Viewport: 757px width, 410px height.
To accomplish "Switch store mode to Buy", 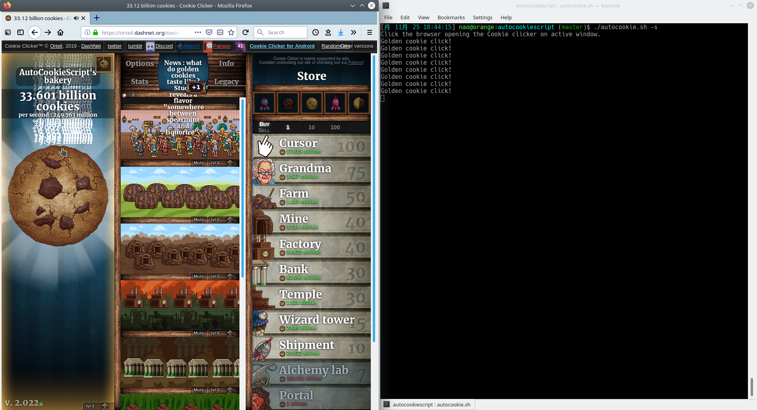I will pyautogui.click(x=264, y=124).
